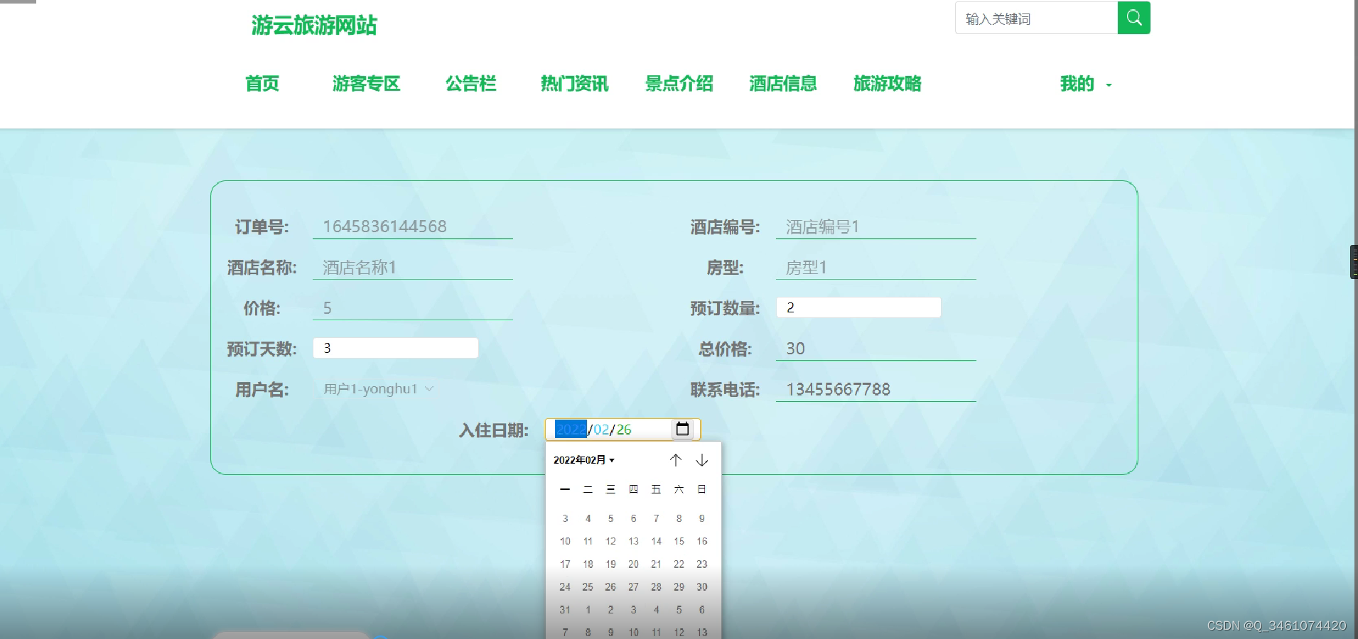This screenshot has width=1358, height=639.
Task: Select day 19 in date picker
Action: [x=610, y=564]
